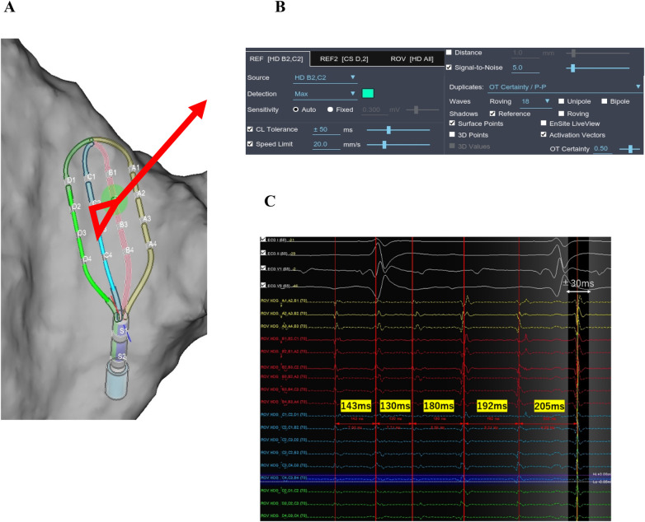
Task: Open the Duplicates dropdown OT Certainty / P-P
Action: click(x=565, y=87)
